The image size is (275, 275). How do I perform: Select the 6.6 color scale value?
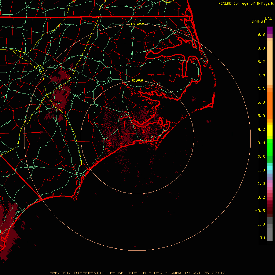pyautogui.click(x=261, y=89)
